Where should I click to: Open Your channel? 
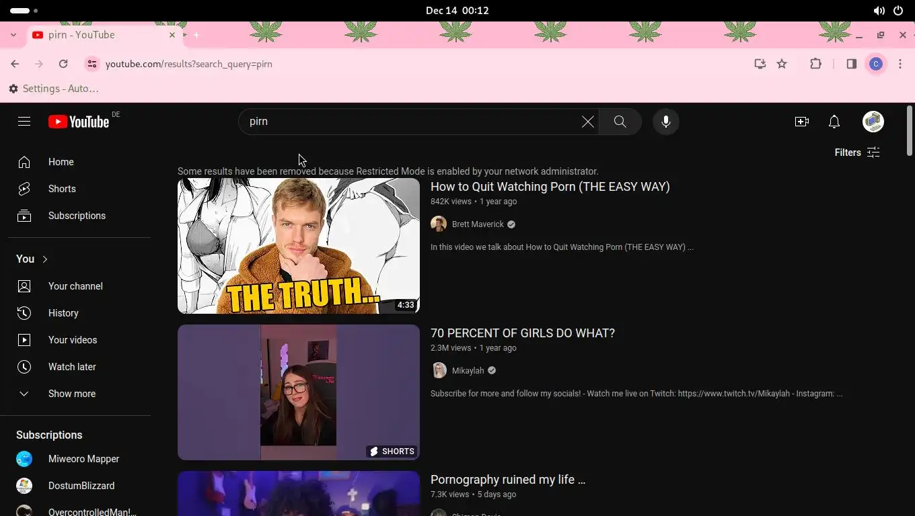coord(79,286)
